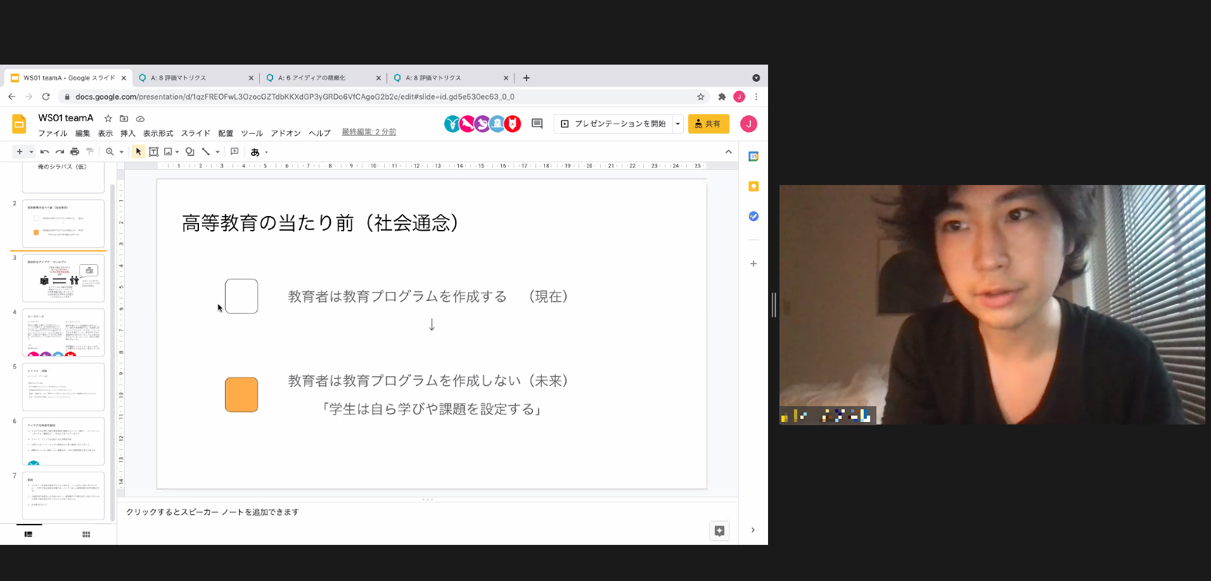Reload the browser page
This screenshot has height=581, width=1211.
46,97
